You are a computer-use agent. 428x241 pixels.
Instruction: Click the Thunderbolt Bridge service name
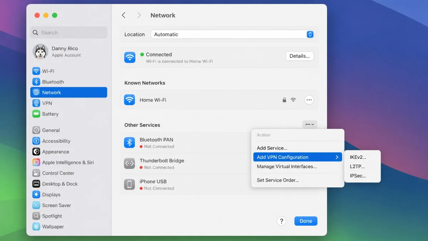pyautogui.click(x=162, y=161)
